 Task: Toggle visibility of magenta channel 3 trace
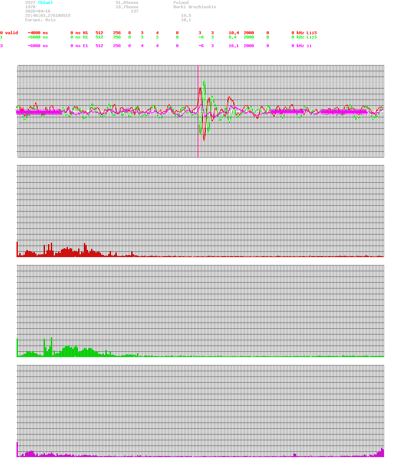pos(1,46)
